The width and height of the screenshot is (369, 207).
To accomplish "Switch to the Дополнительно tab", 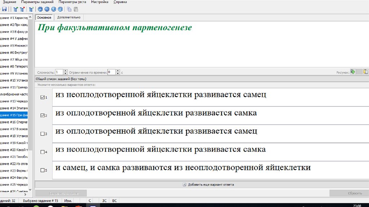I will point(68,17).
